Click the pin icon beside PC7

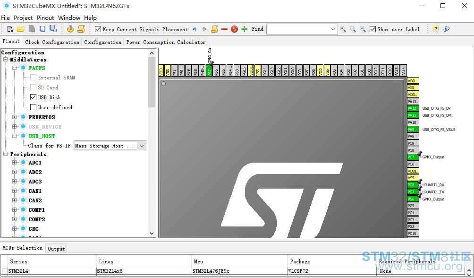pyautogui.click(x=420, y=155)
